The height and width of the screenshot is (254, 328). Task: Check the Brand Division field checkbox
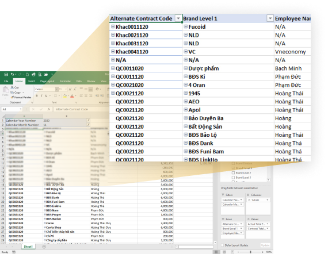tap(233, 163)
